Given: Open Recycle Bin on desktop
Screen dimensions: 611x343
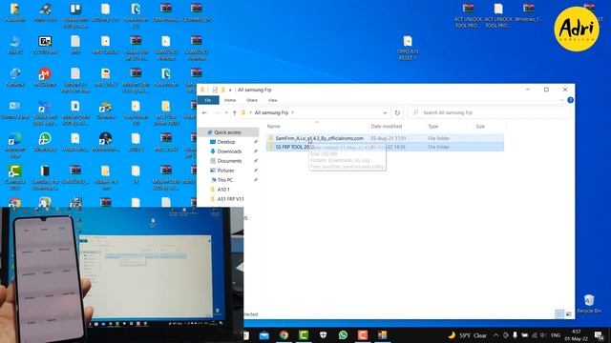Looking at the screenshot, I should (589, 304).
